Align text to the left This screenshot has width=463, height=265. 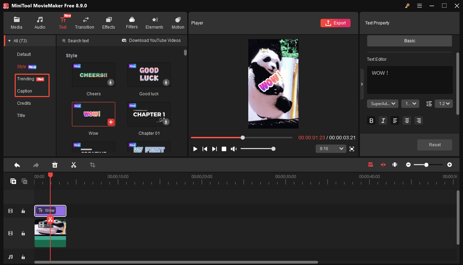pos(395,121)
